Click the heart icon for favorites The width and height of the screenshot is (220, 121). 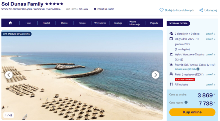(161, 10)
